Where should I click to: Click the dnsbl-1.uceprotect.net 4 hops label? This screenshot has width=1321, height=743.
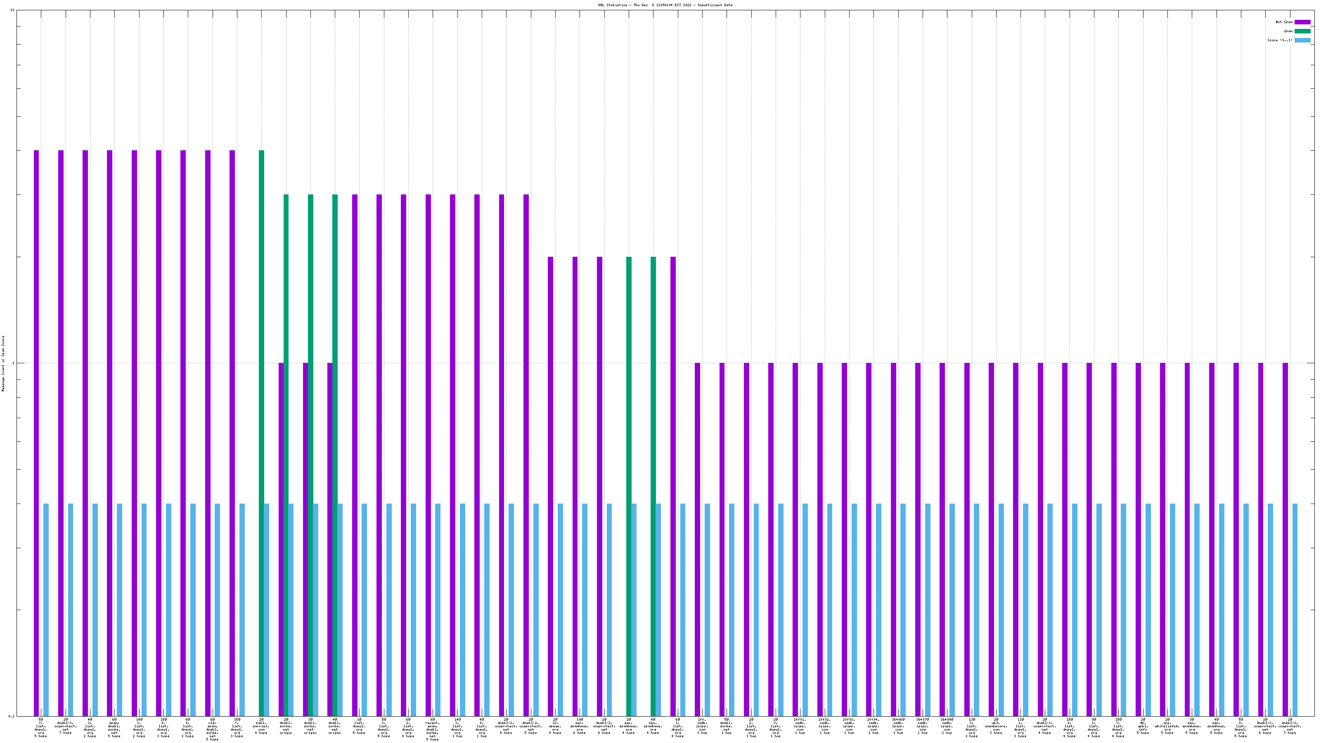(1044, 726)
